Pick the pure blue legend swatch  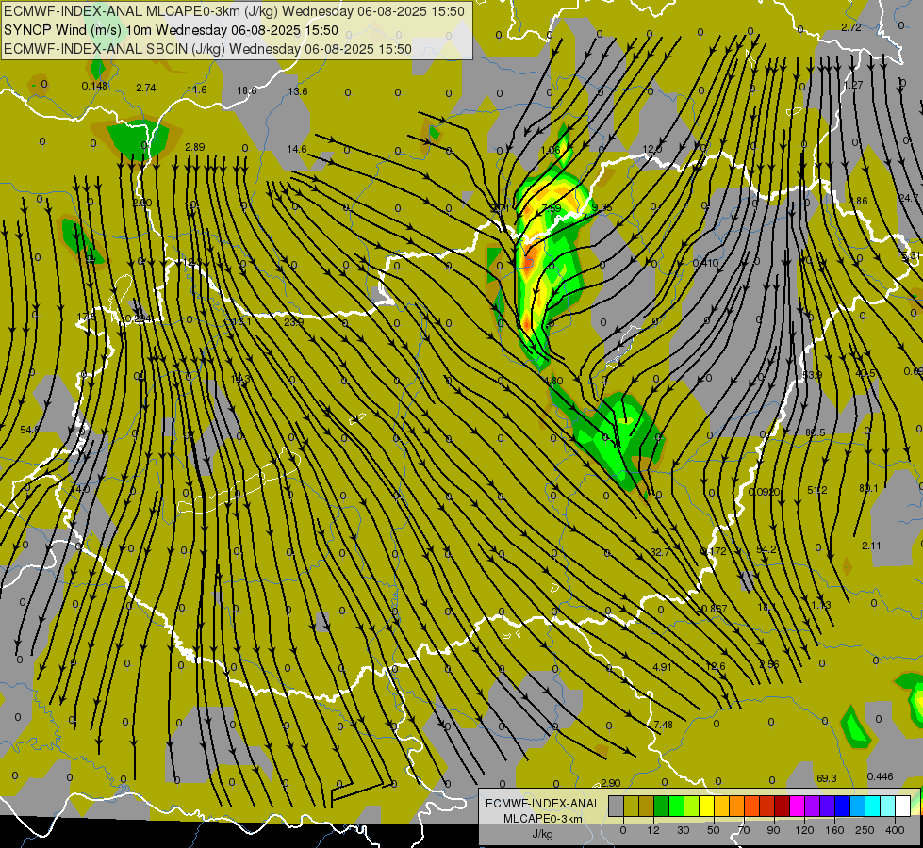(842, 806)
